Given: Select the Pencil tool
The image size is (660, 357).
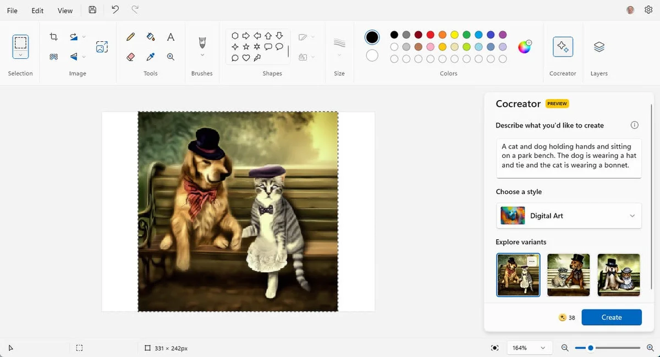Looking at the screenshot, I should coord(130,37).
